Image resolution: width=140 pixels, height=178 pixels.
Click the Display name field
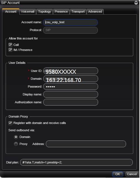click(71, 94)
